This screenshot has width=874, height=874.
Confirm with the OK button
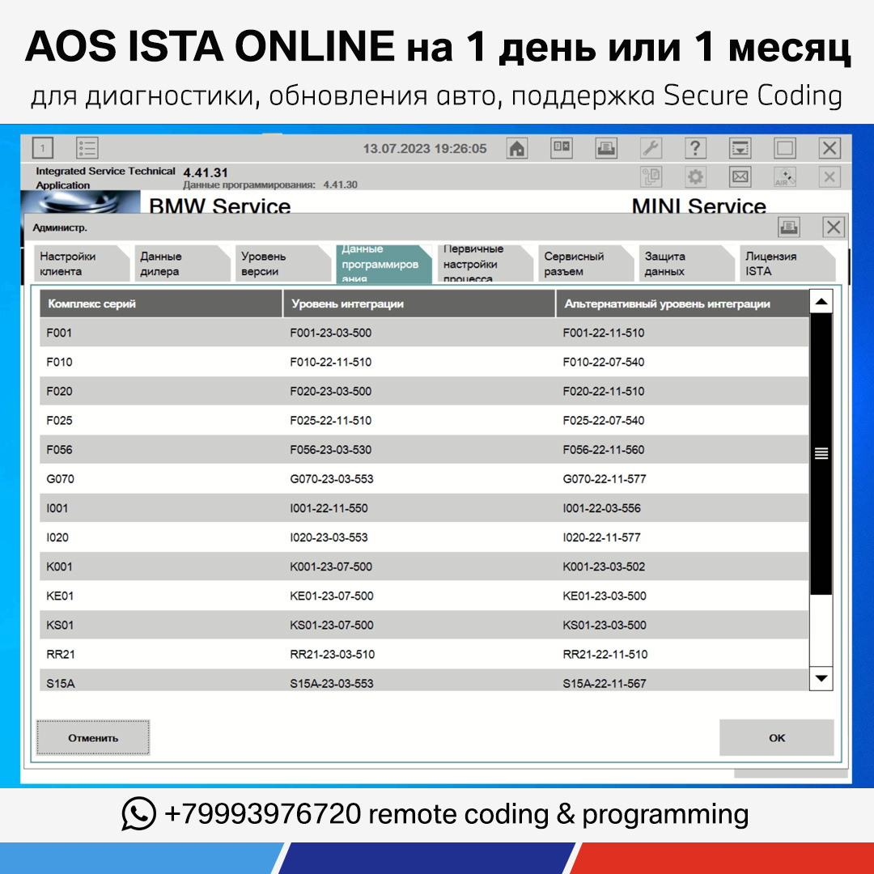coord(776,737)
